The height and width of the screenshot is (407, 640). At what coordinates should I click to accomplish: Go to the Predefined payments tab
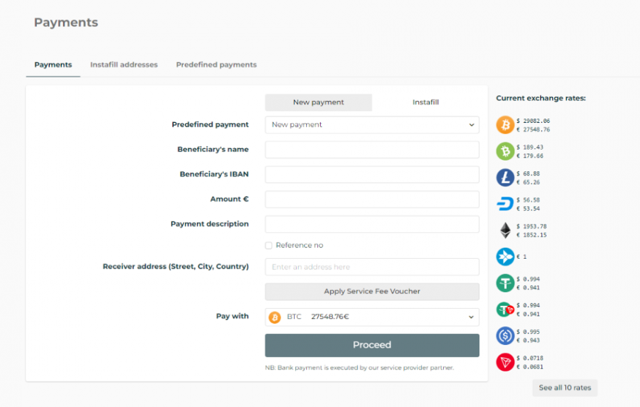[216, 65]
